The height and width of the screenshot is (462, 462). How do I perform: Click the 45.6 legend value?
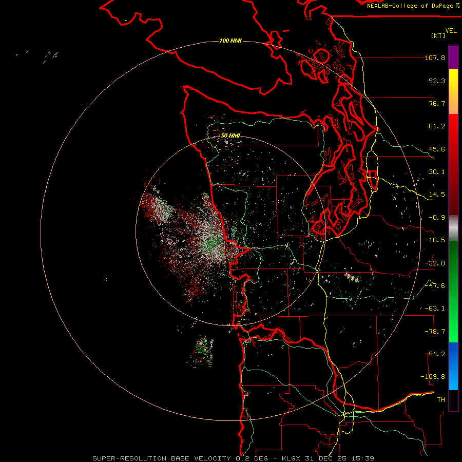click(437, 149)
